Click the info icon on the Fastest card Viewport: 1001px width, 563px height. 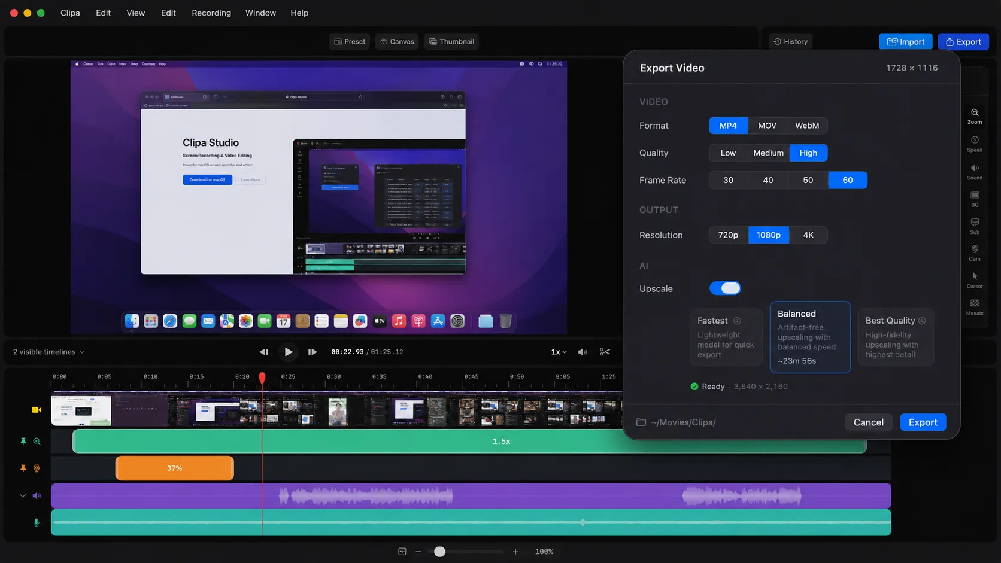point(737,321)
